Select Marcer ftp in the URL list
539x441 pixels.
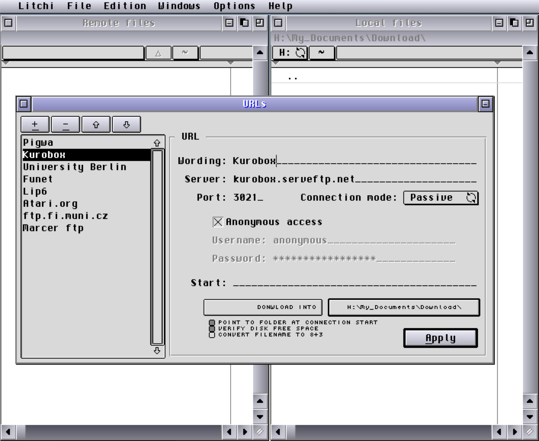[x=87, y=228]
